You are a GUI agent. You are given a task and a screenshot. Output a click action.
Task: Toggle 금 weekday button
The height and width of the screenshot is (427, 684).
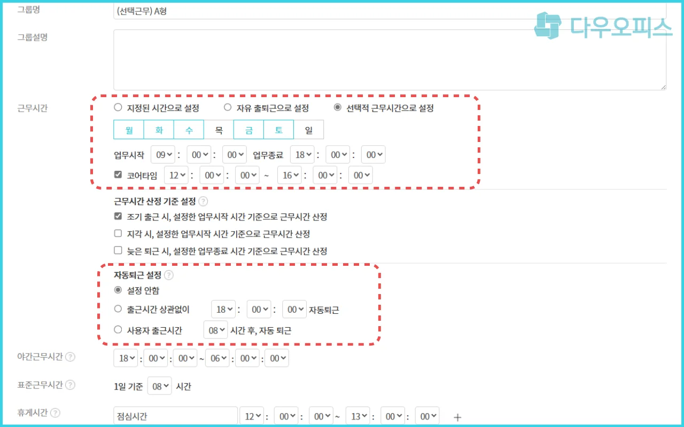pos(249,130)
